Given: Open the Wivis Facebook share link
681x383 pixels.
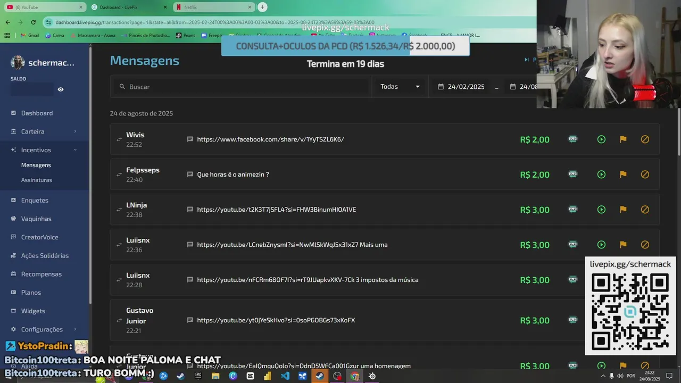Looking at the screenshot, I should [x=270, y=139].
